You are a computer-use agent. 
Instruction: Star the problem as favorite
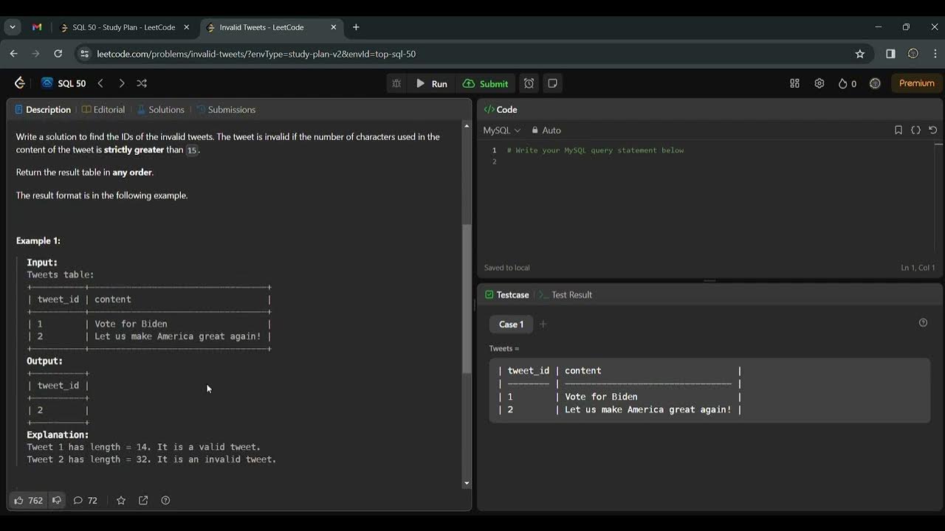(121, 500)
